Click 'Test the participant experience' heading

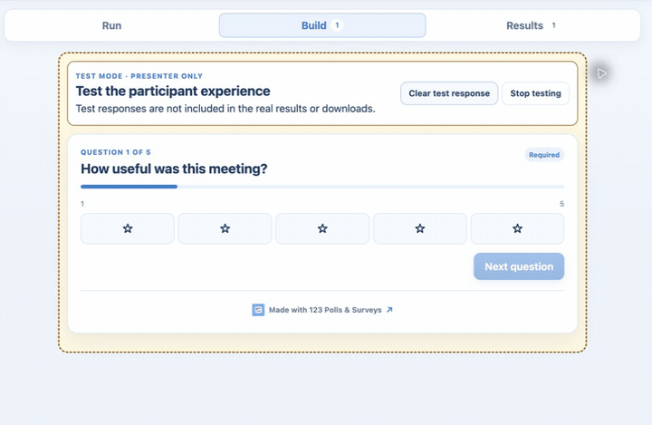(x=173, y=92)
